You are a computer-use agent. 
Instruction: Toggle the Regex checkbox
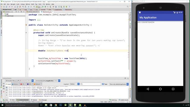(103, 84)
